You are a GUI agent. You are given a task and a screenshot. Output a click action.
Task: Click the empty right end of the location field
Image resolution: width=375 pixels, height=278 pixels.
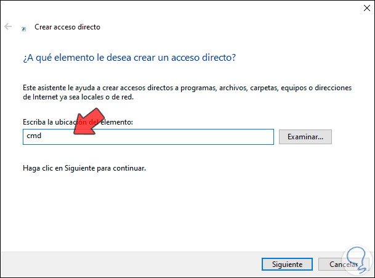pyautogui.click(x=246, y=136)
